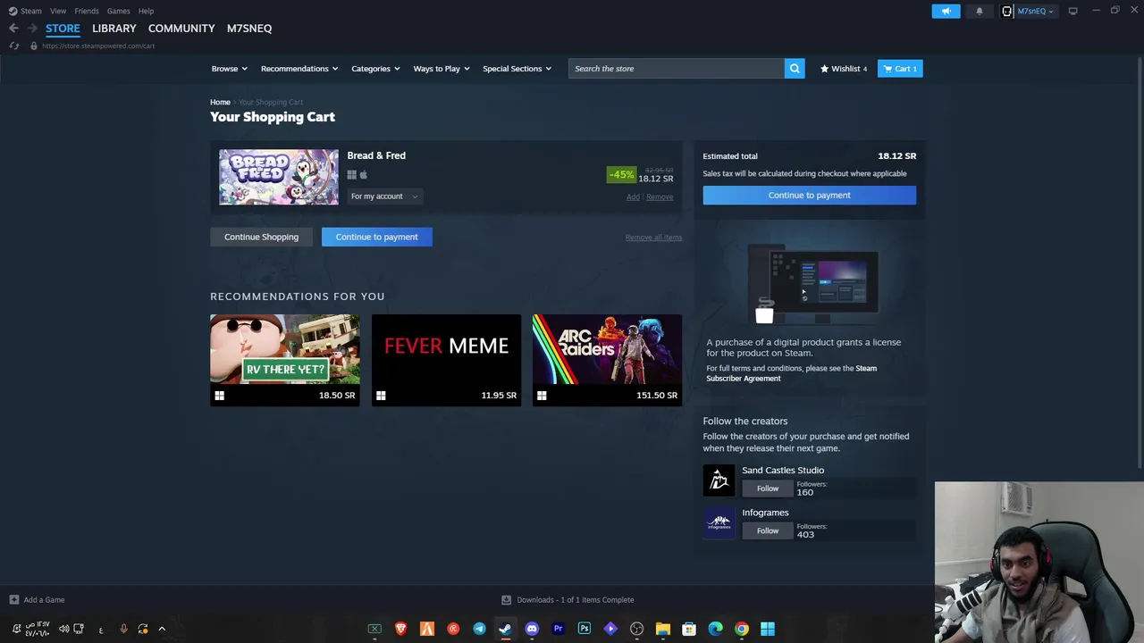Screen dimensions: 1144x643
Task: Open Discord from the taskbar
Action: point(532,629)
